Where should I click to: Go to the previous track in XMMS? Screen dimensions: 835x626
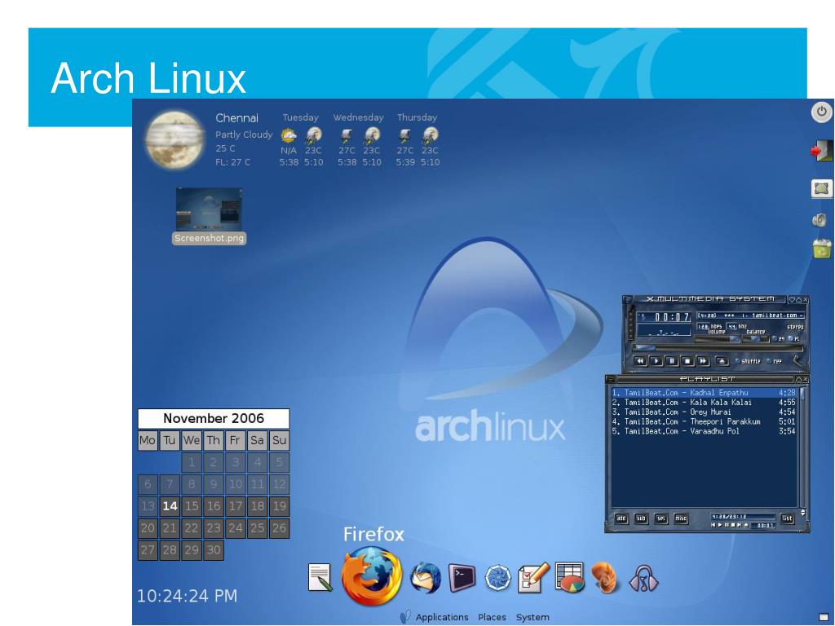coord(640,361)
